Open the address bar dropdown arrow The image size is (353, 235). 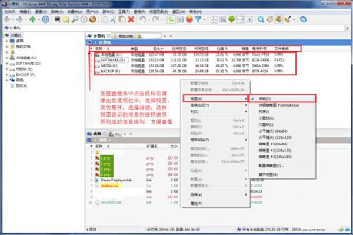point(347,28)
